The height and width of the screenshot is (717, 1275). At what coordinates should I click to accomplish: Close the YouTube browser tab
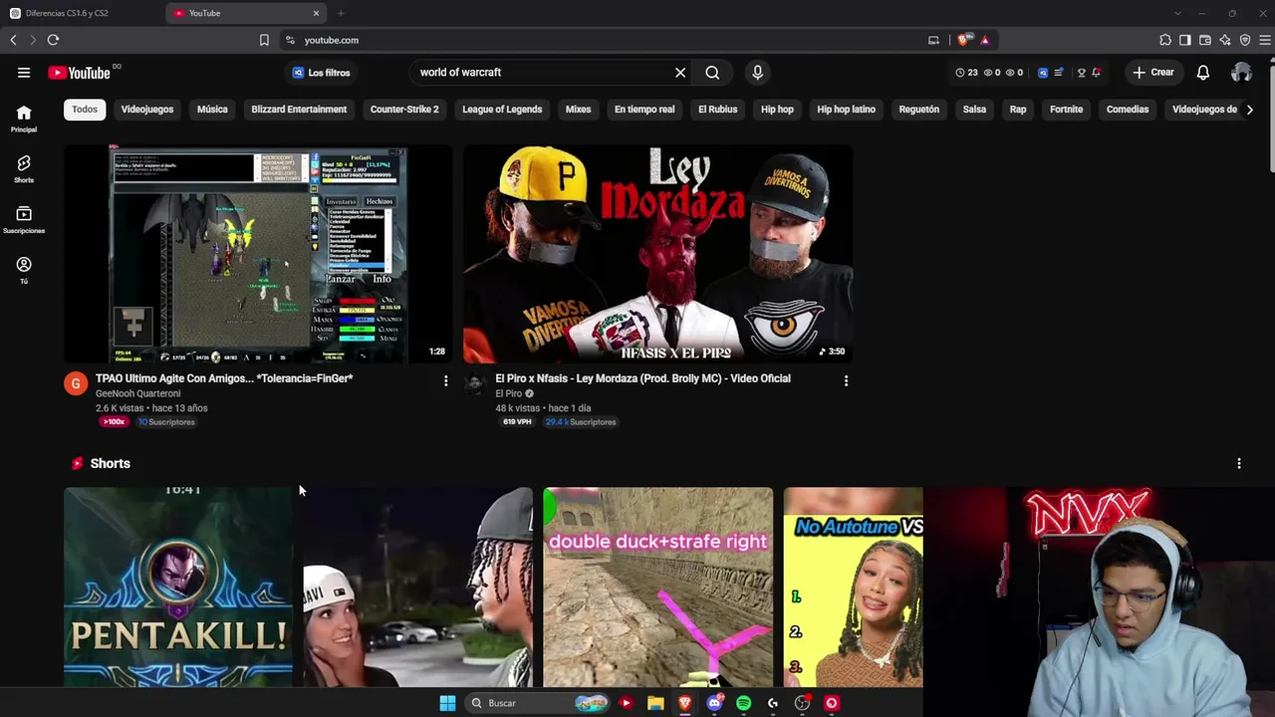316,13
